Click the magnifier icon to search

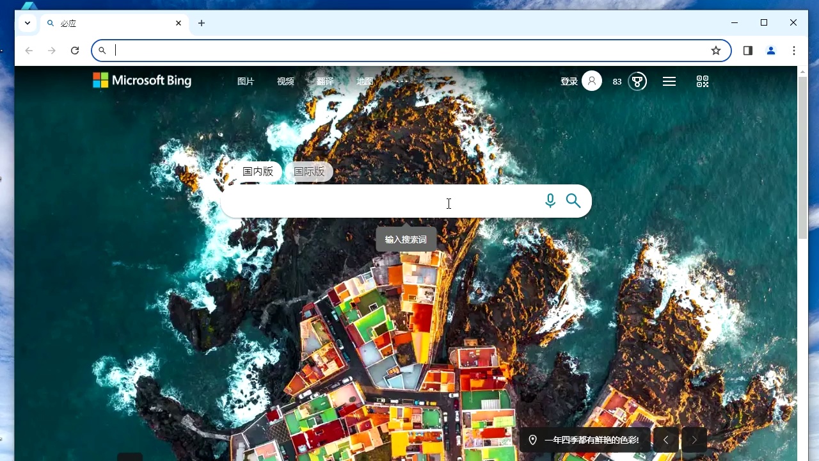pyautogui.click(x=573, y=200)
